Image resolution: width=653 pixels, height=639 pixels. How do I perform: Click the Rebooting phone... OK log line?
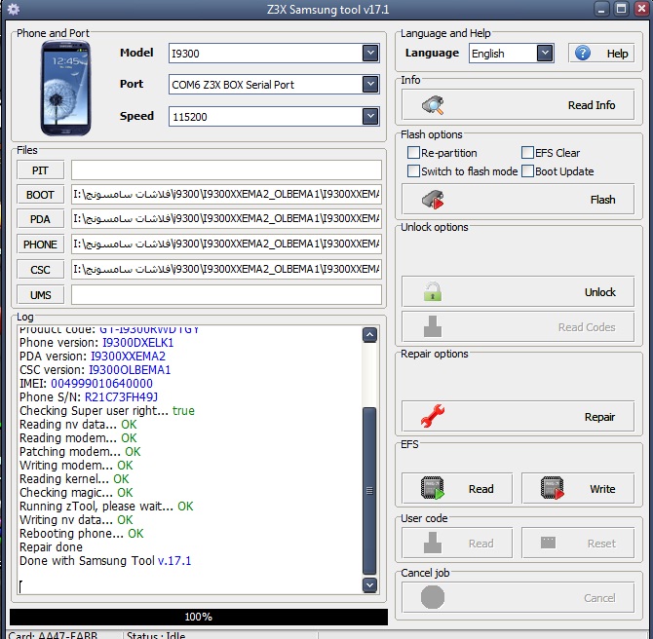point(81,533)
